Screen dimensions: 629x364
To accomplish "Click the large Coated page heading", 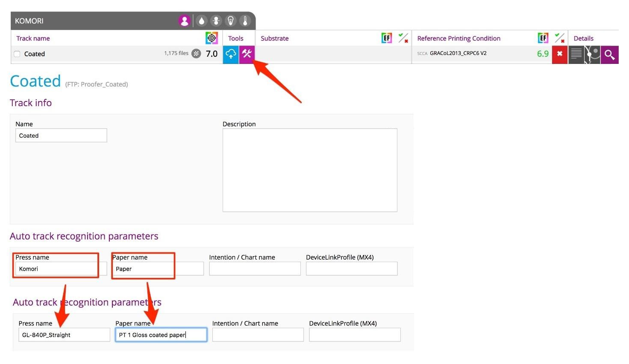I will [35, 81].
